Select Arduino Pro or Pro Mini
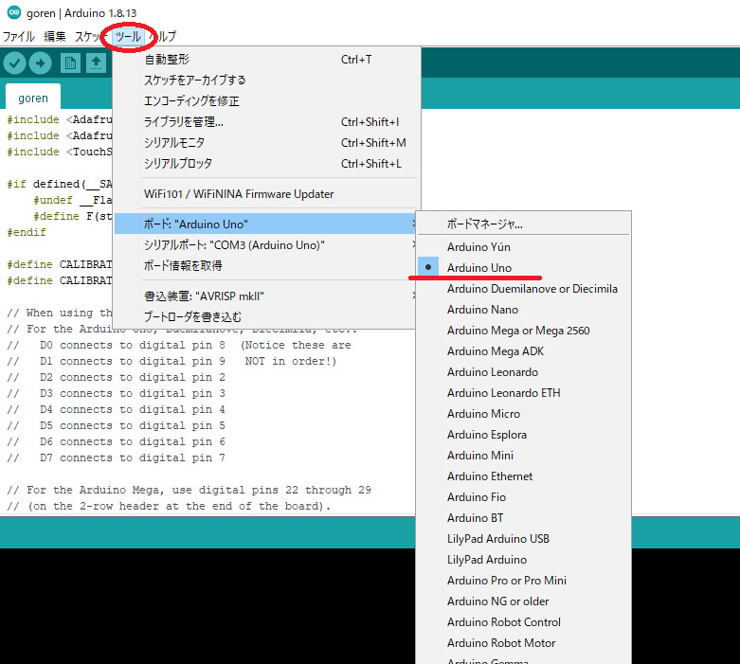 524,581
